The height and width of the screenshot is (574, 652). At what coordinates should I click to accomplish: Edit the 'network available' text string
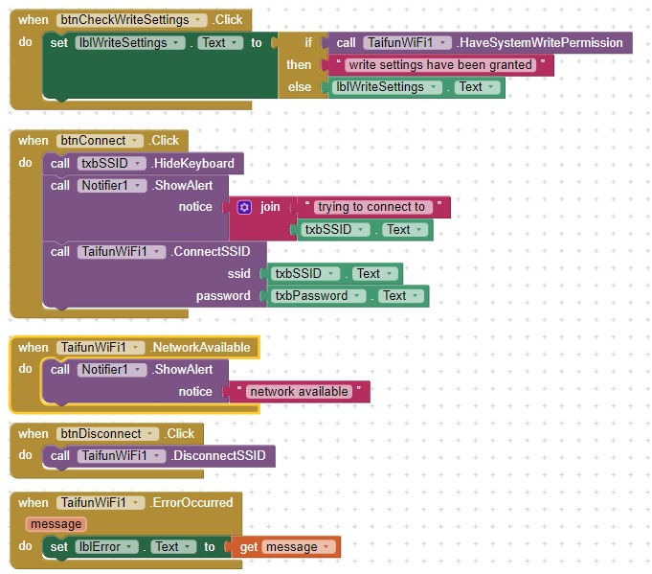click(x=299, y=392)
